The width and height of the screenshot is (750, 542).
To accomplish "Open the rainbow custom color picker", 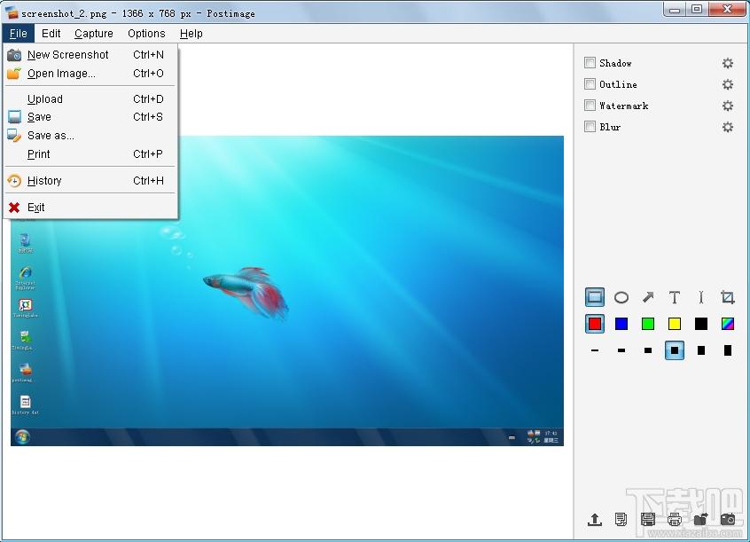I will point(728,324).
